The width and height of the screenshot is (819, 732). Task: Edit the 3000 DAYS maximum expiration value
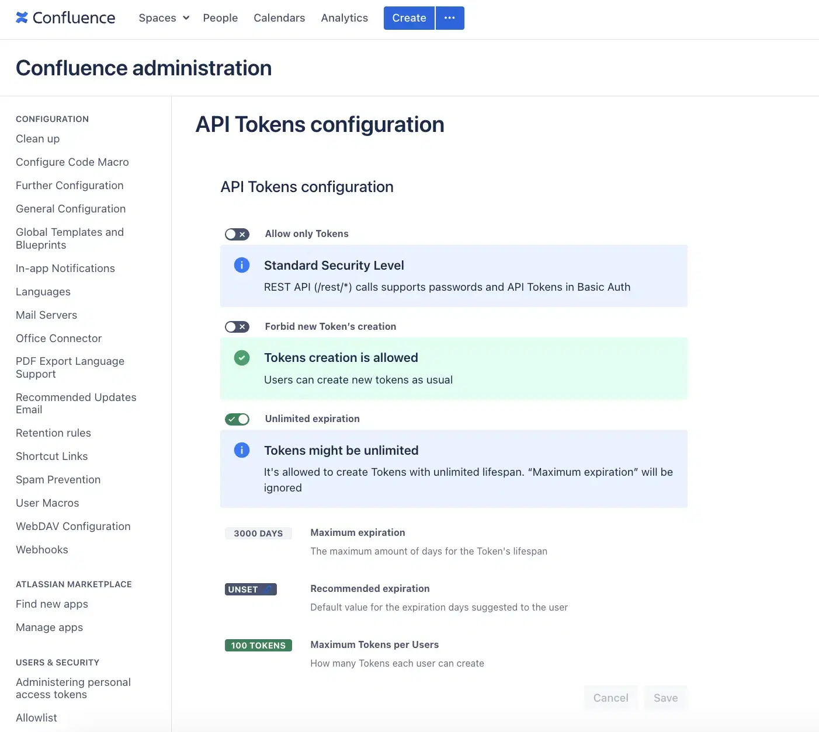click(258, 534)
